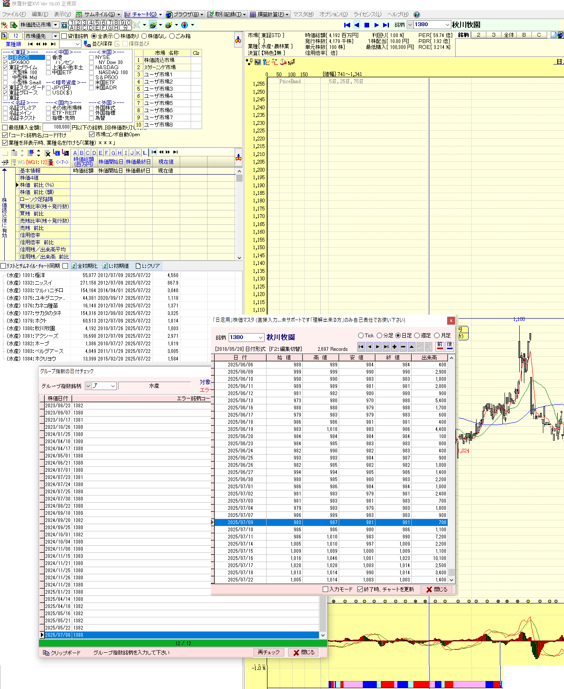Image resolution: width=564 pixels, height=689 pixels.
Task: Click 閉じる in group check dialog
Action: click(x=303, y=652)
